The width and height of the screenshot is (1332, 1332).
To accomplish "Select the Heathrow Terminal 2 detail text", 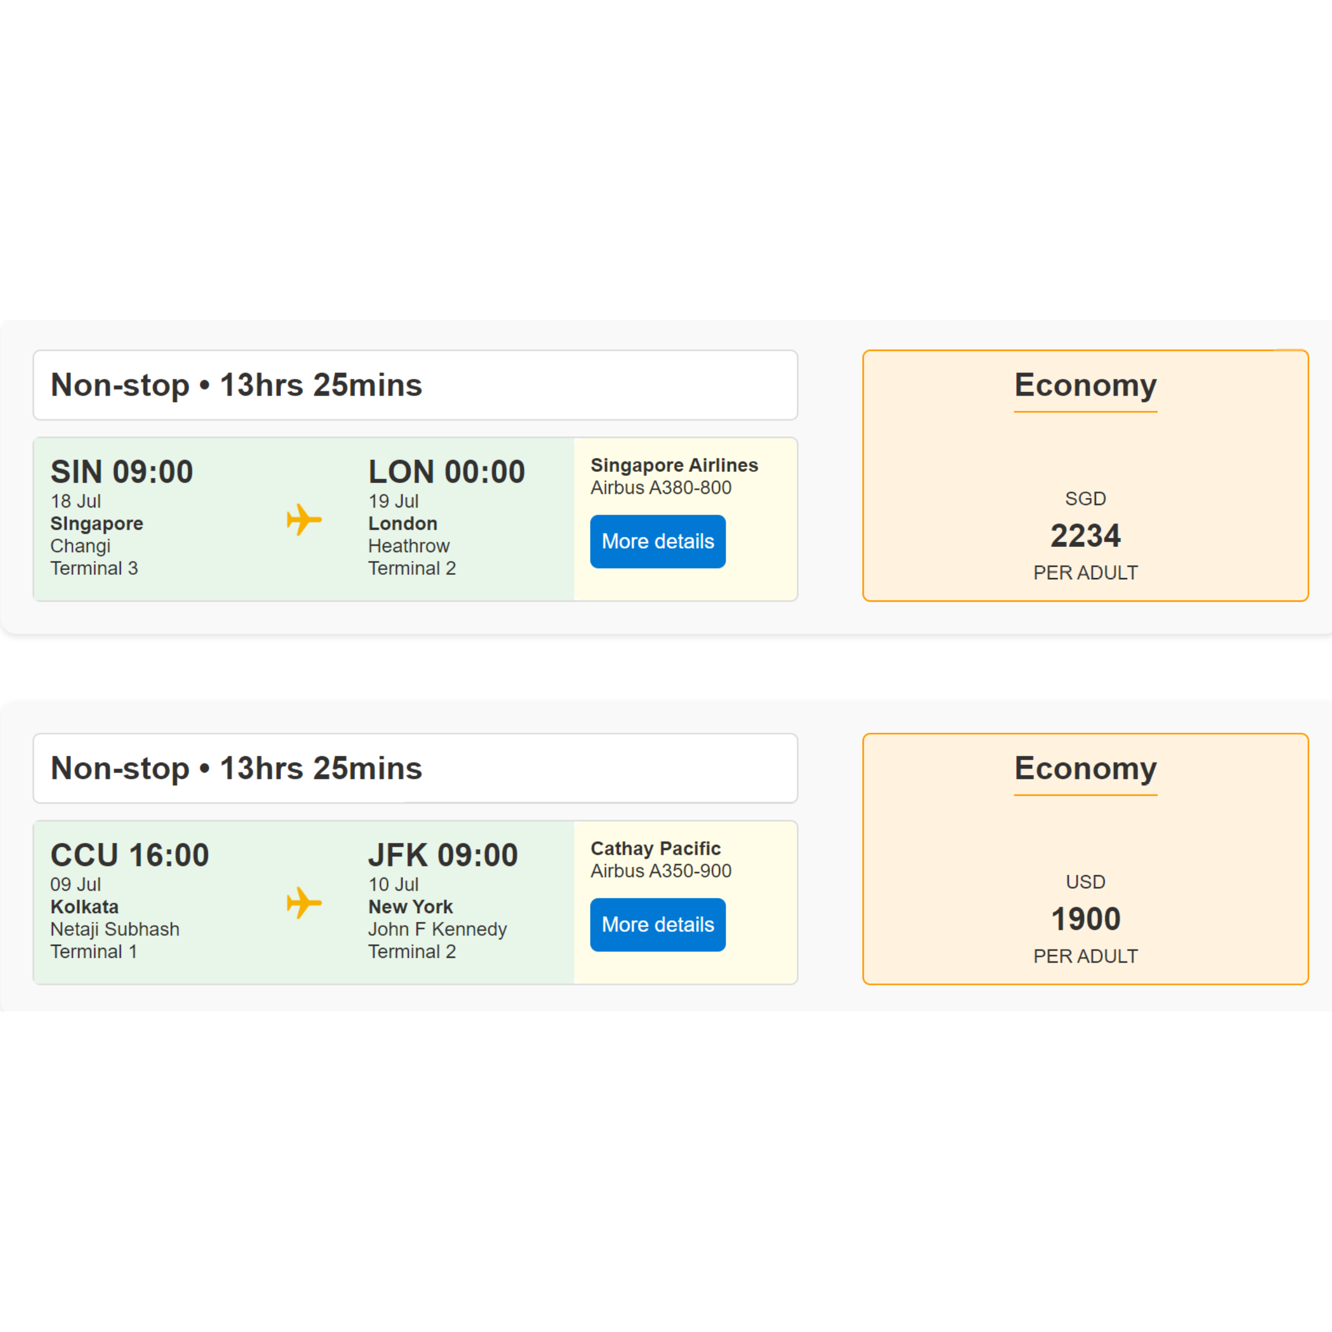I will (x=412, y=556).
